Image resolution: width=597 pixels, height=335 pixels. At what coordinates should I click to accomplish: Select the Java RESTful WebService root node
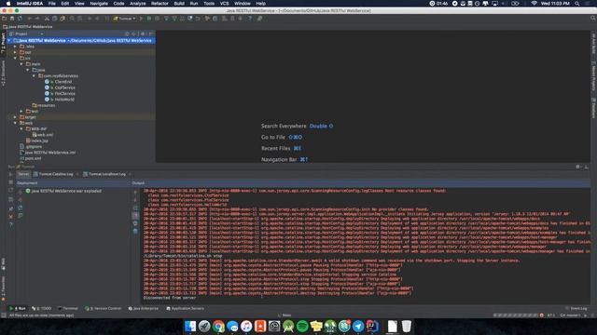pyautogui.click(x=81, y=40)
